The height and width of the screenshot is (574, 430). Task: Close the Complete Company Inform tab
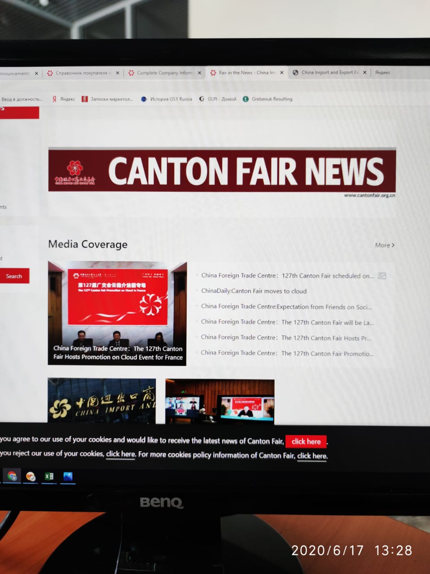199,73
